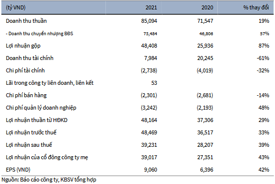Click the Doanh thu chuyển nhượng BĐS label
The height and width of the screenshot is (184, 275).
[39, 34]
